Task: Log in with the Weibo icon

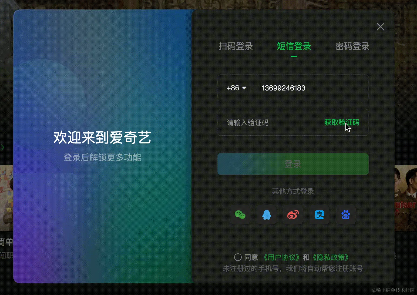Action: [293, 215]
